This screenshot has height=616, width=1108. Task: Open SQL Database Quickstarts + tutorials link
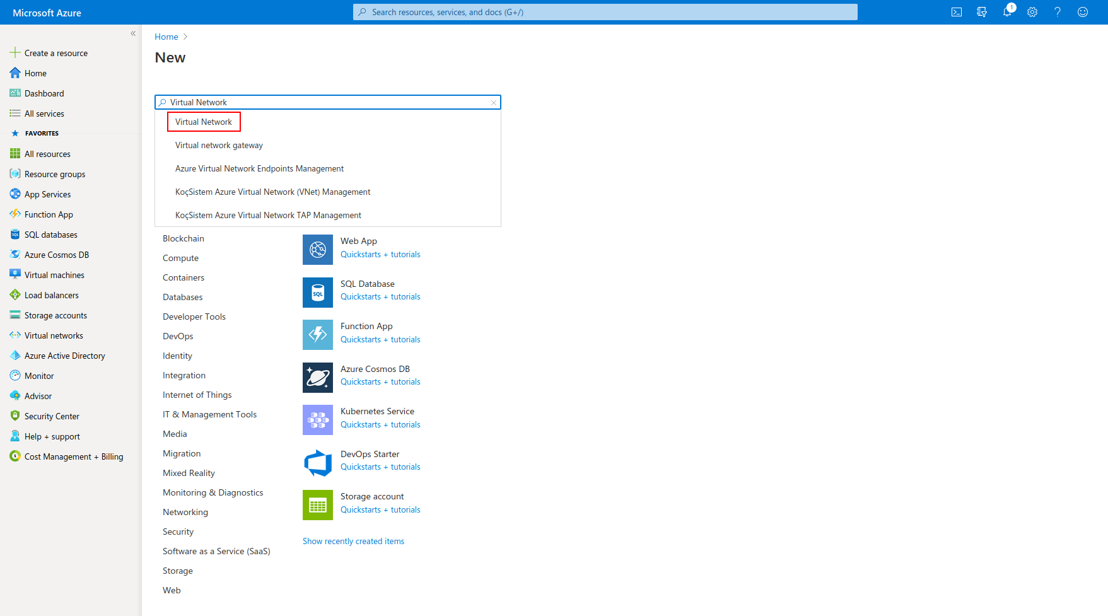pyautogui.click(x=380, y=297)
